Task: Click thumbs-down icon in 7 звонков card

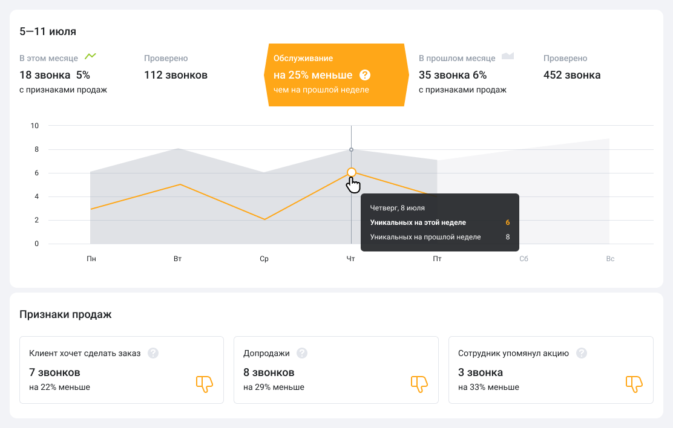Action: coord(205,384)
